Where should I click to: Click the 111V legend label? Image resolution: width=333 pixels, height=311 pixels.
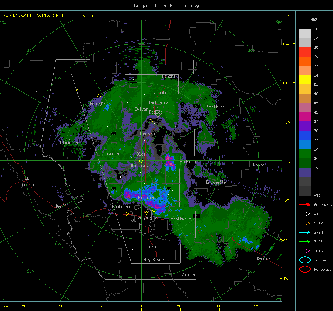point(318,223)
